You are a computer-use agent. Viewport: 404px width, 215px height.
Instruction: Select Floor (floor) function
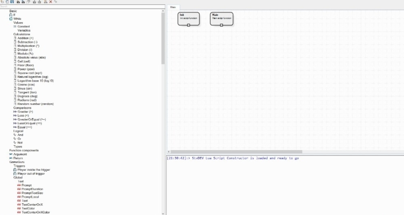(24, 65)
